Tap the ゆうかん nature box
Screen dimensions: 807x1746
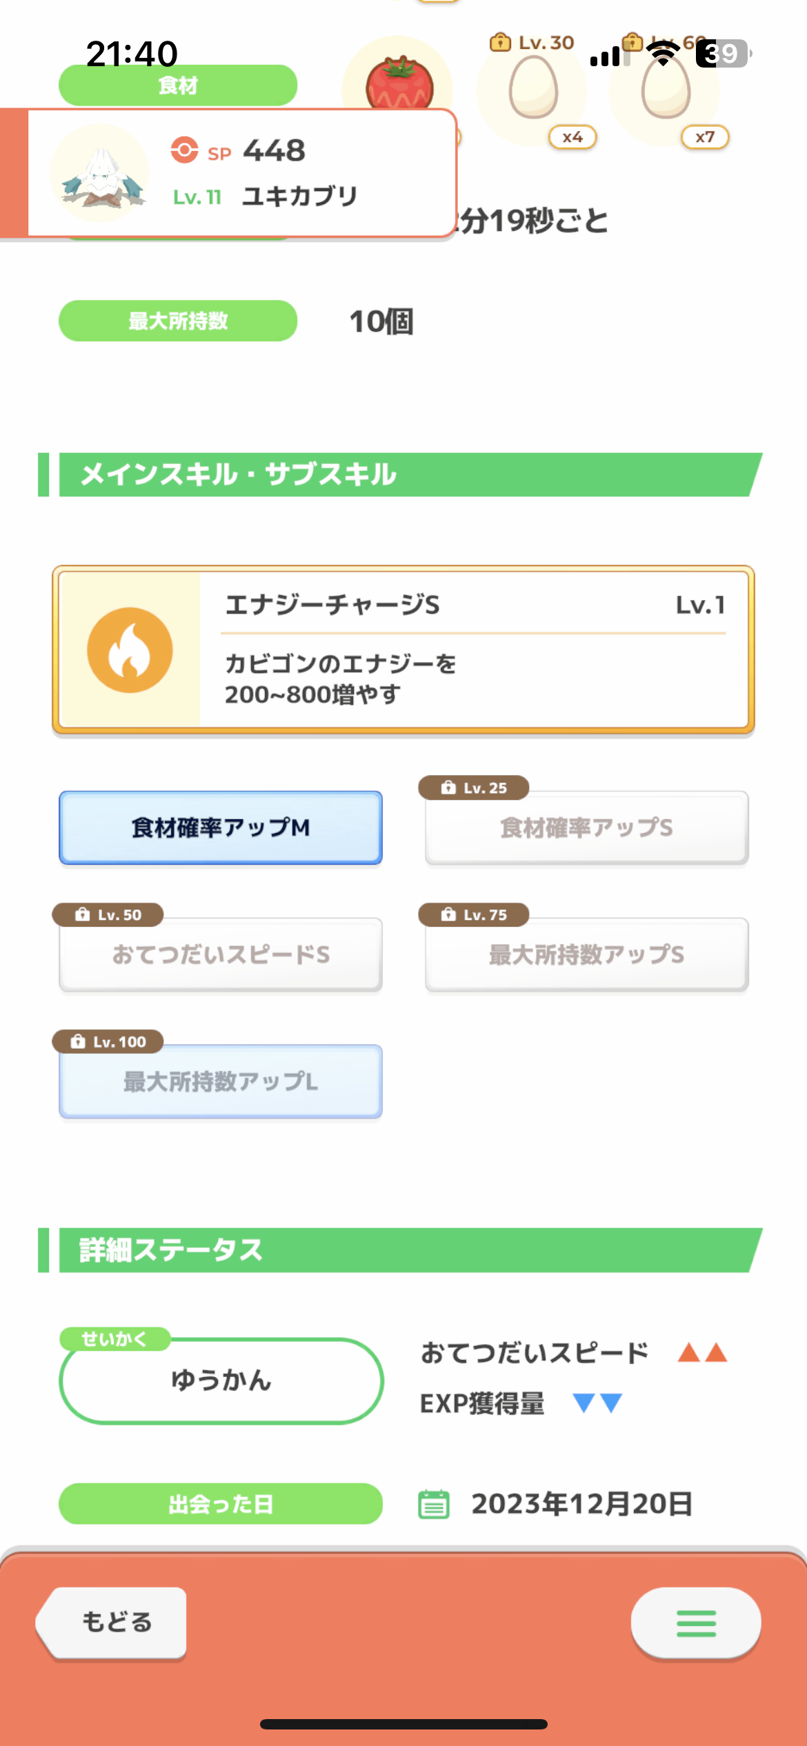click(x=221, y=1381)
